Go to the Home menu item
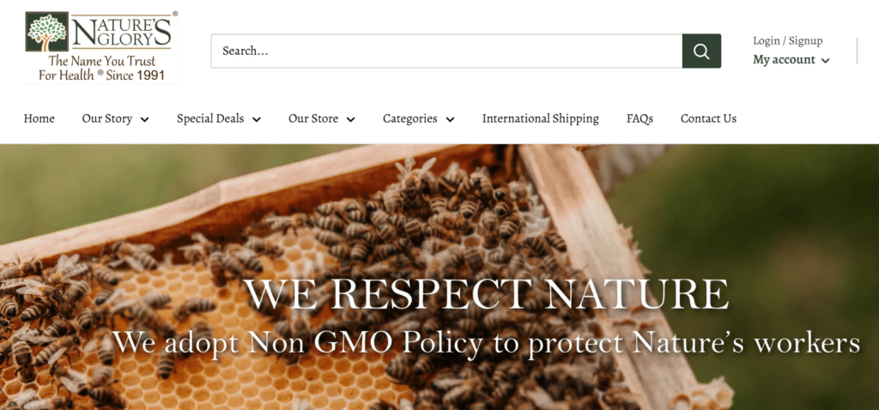This screenshot has height=410, width=879. [x=39, y=118]
